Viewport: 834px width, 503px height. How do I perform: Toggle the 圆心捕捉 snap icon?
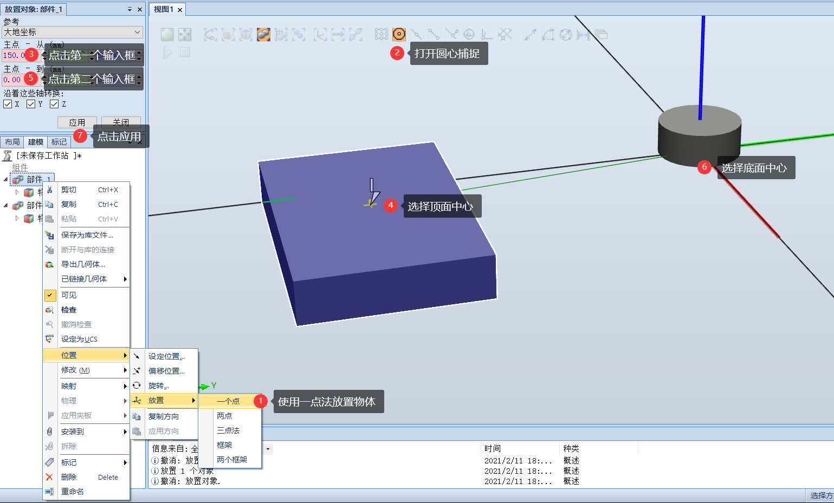click(x=399, y=34)
